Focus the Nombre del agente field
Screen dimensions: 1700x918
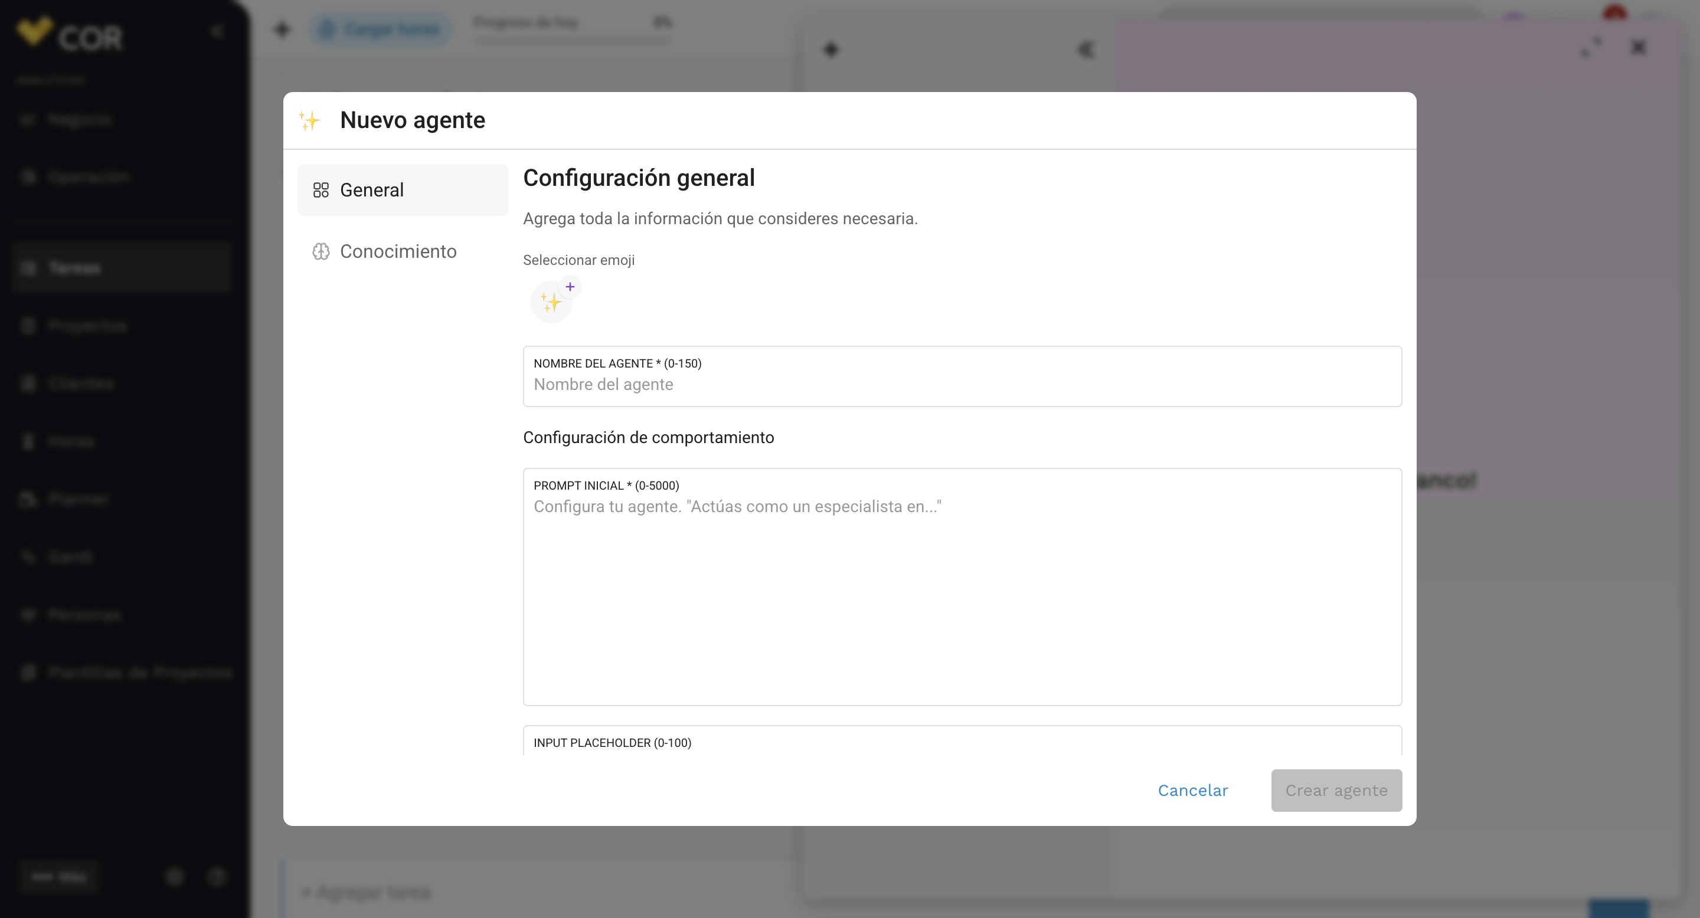click(962, 376)
